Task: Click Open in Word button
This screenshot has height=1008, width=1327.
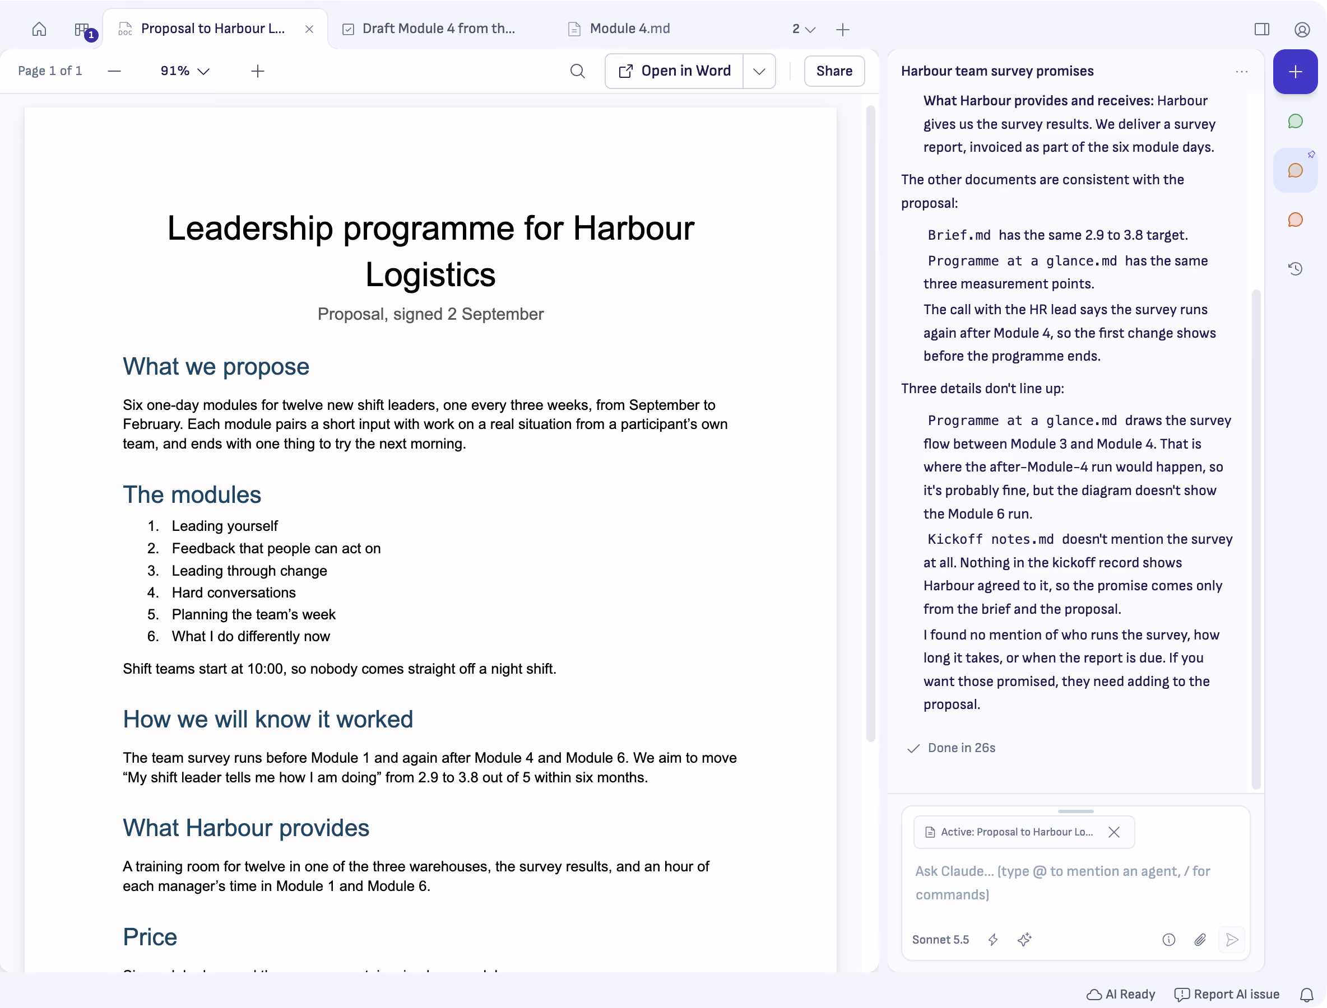Action: [674, 71]
